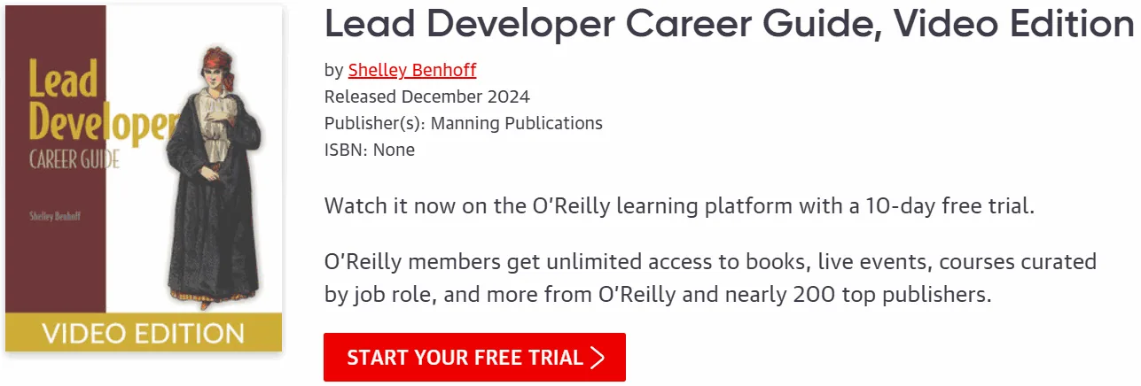The image size is (1141, 386).
Task: Click the CAREER GUIDE subtitle on the cover
Action: point(74,161)
